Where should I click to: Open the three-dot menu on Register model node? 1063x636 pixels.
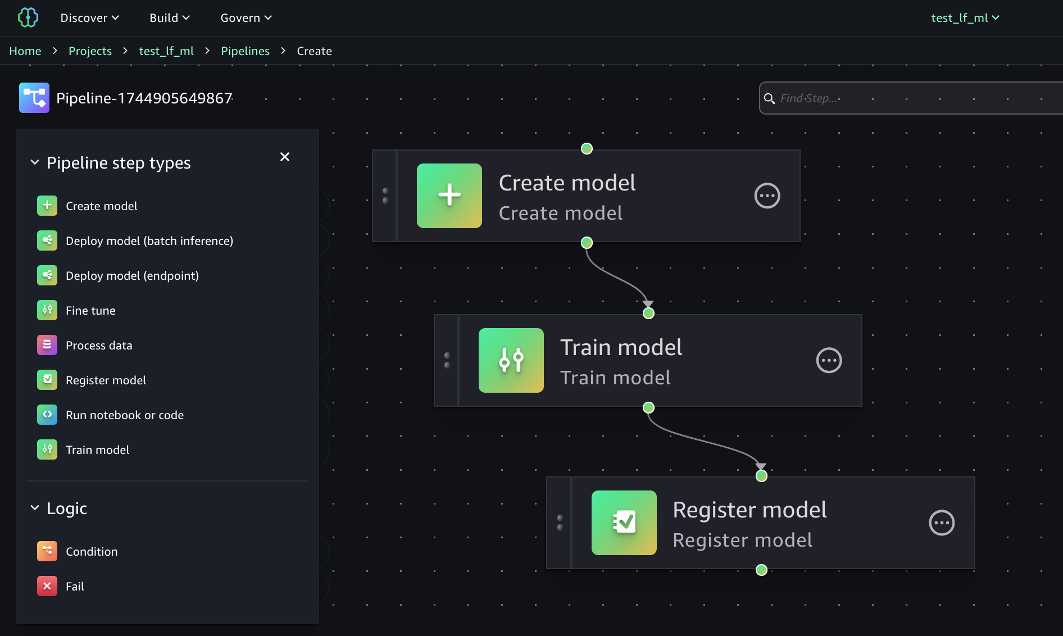coord(942,523)
